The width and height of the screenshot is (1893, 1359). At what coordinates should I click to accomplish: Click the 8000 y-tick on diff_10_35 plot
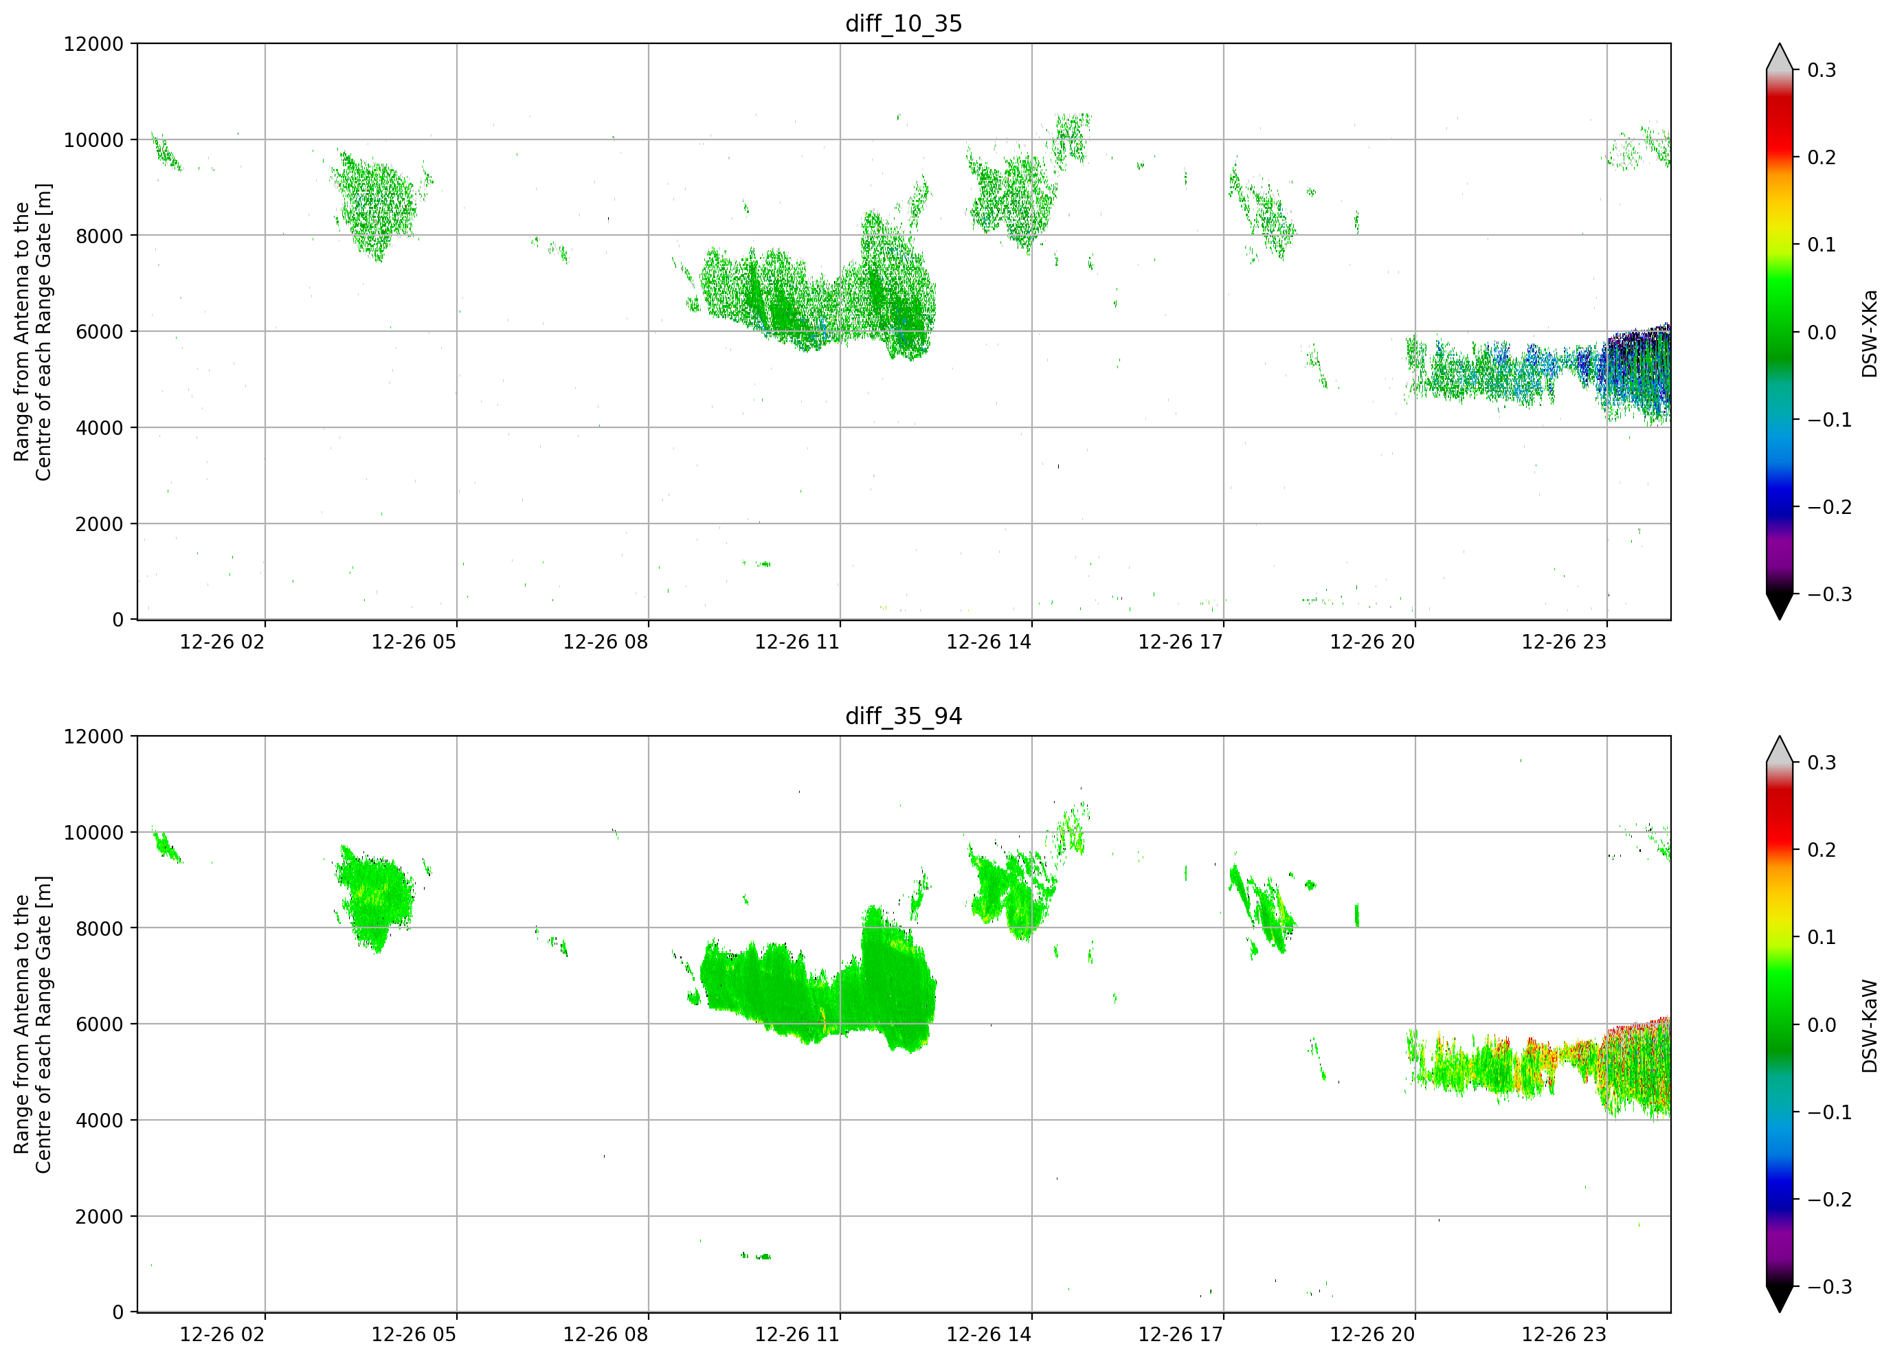(100, 236)
